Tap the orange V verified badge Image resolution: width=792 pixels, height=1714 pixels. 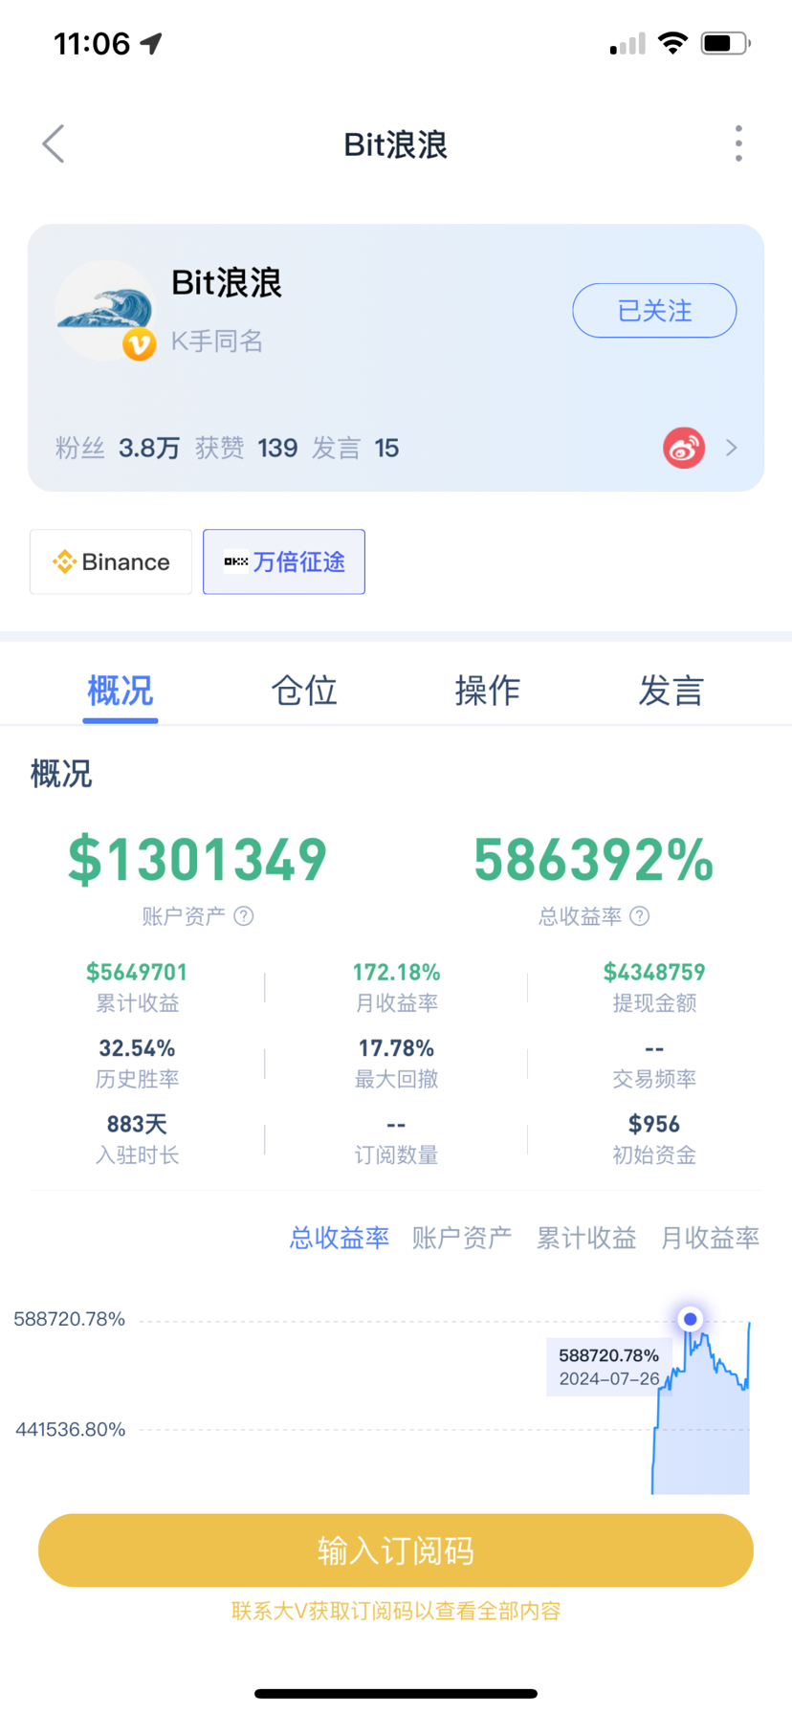point(140,343)
